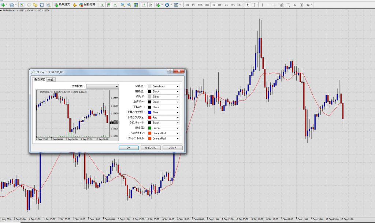
Task: Zoom out on the chart
Action: click(129, 5)
